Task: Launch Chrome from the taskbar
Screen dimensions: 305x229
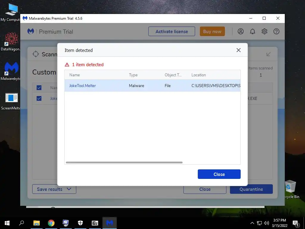Action: 51,223
